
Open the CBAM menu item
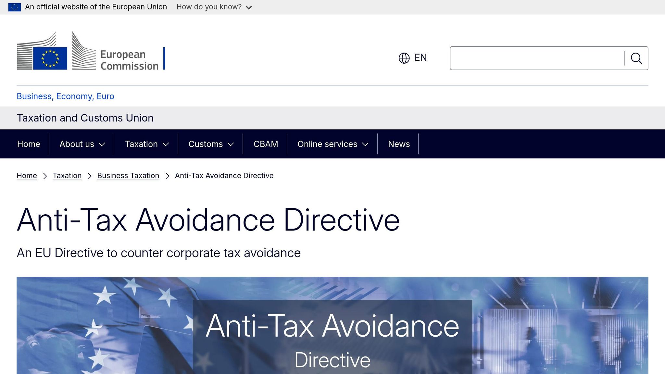[x=266, y=144]
